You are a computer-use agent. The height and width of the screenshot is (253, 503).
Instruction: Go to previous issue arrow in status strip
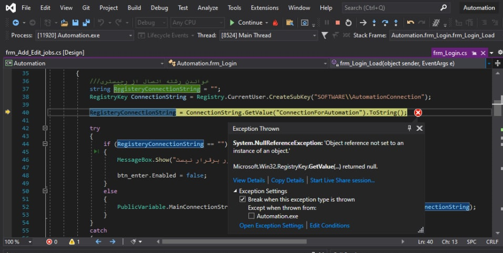[98, 242]
